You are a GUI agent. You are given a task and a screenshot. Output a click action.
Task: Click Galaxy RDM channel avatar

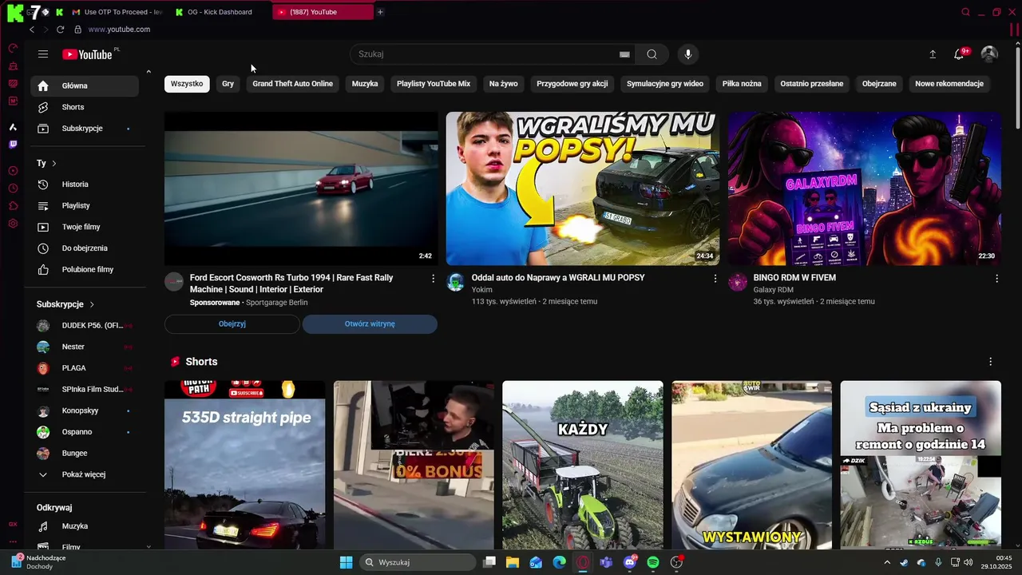[x=738, y=282]
